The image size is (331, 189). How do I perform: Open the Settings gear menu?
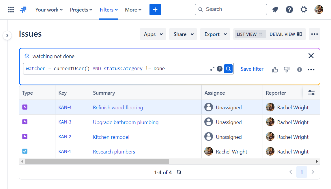click(x=304, y=9)
